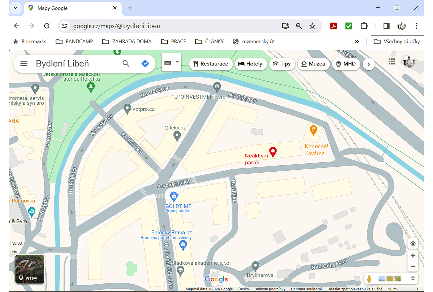
Task: Open the Konečně! Kavárna restaurant pin
Action: 313,130
